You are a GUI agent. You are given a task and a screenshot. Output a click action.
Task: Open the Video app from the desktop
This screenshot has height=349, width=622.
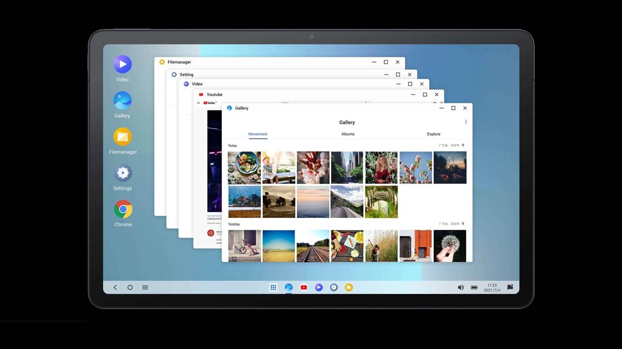tap(122, 64)
